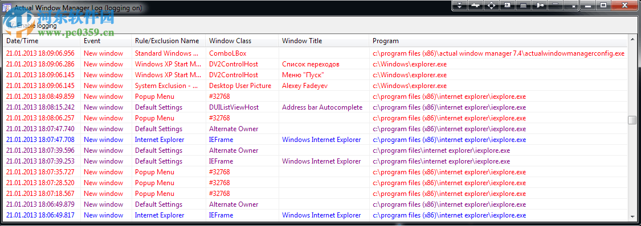Select the 'Список переходов' window title

pyautogui.click(x=311, y=64)
